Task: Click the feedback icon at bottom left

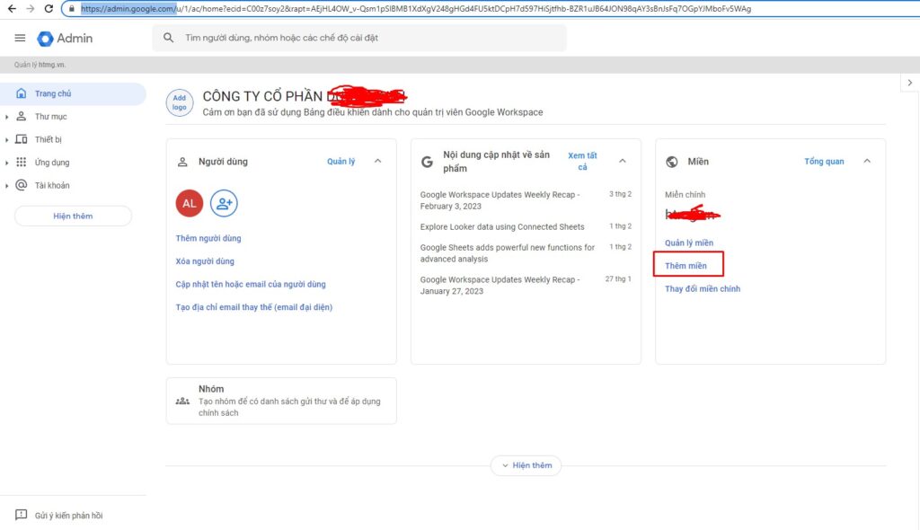Action: (21, 515)
